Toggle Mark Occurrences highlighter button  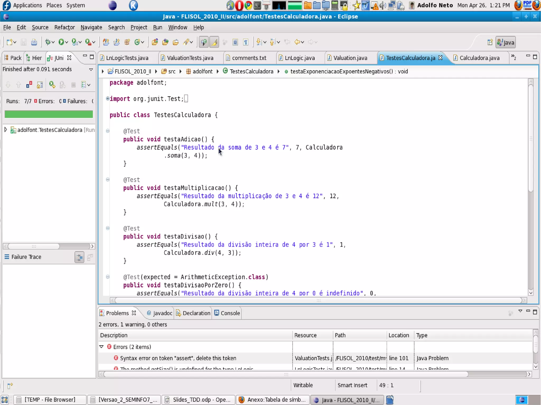[214, 42]
